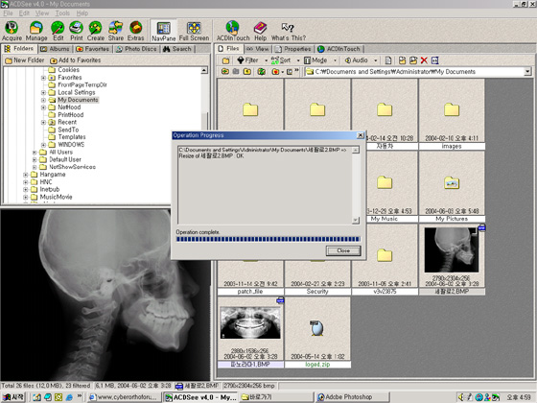
Task: Expand the WINDOWS folder node
Action: [43, 145]
